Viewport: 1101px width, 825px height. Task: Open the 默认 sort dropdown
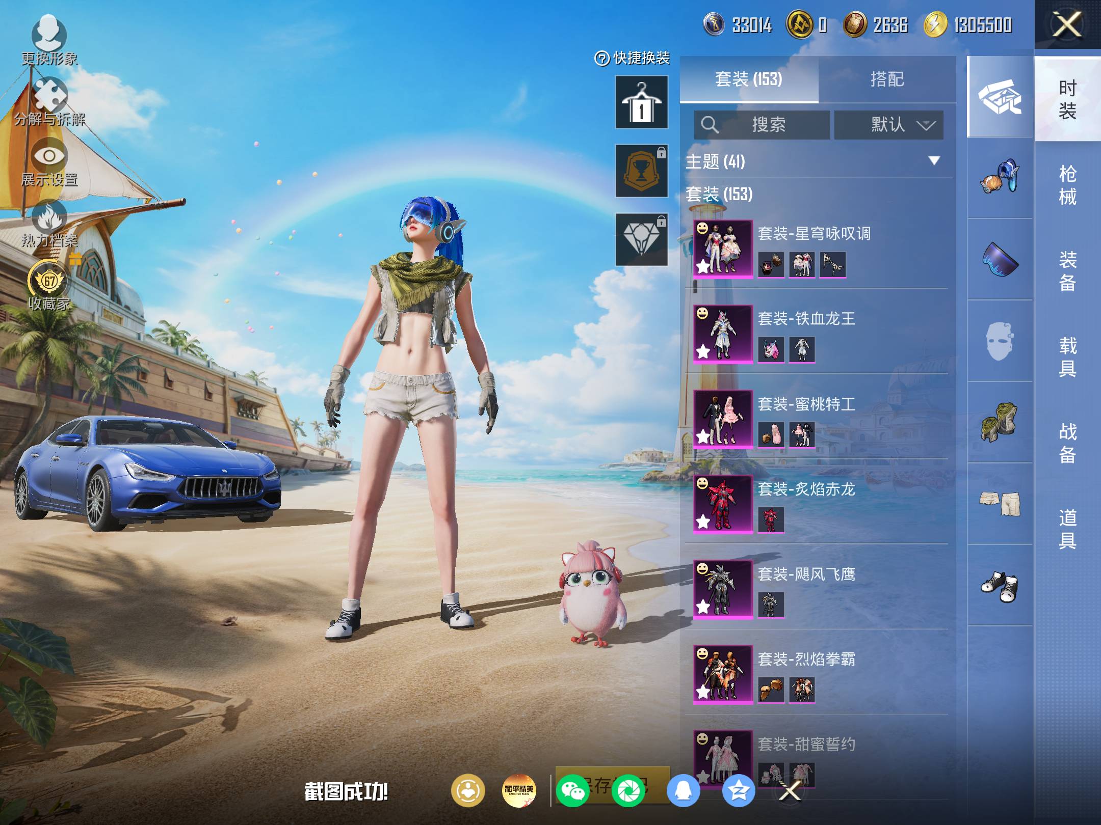pyautogui.click(x=889, y=125)
